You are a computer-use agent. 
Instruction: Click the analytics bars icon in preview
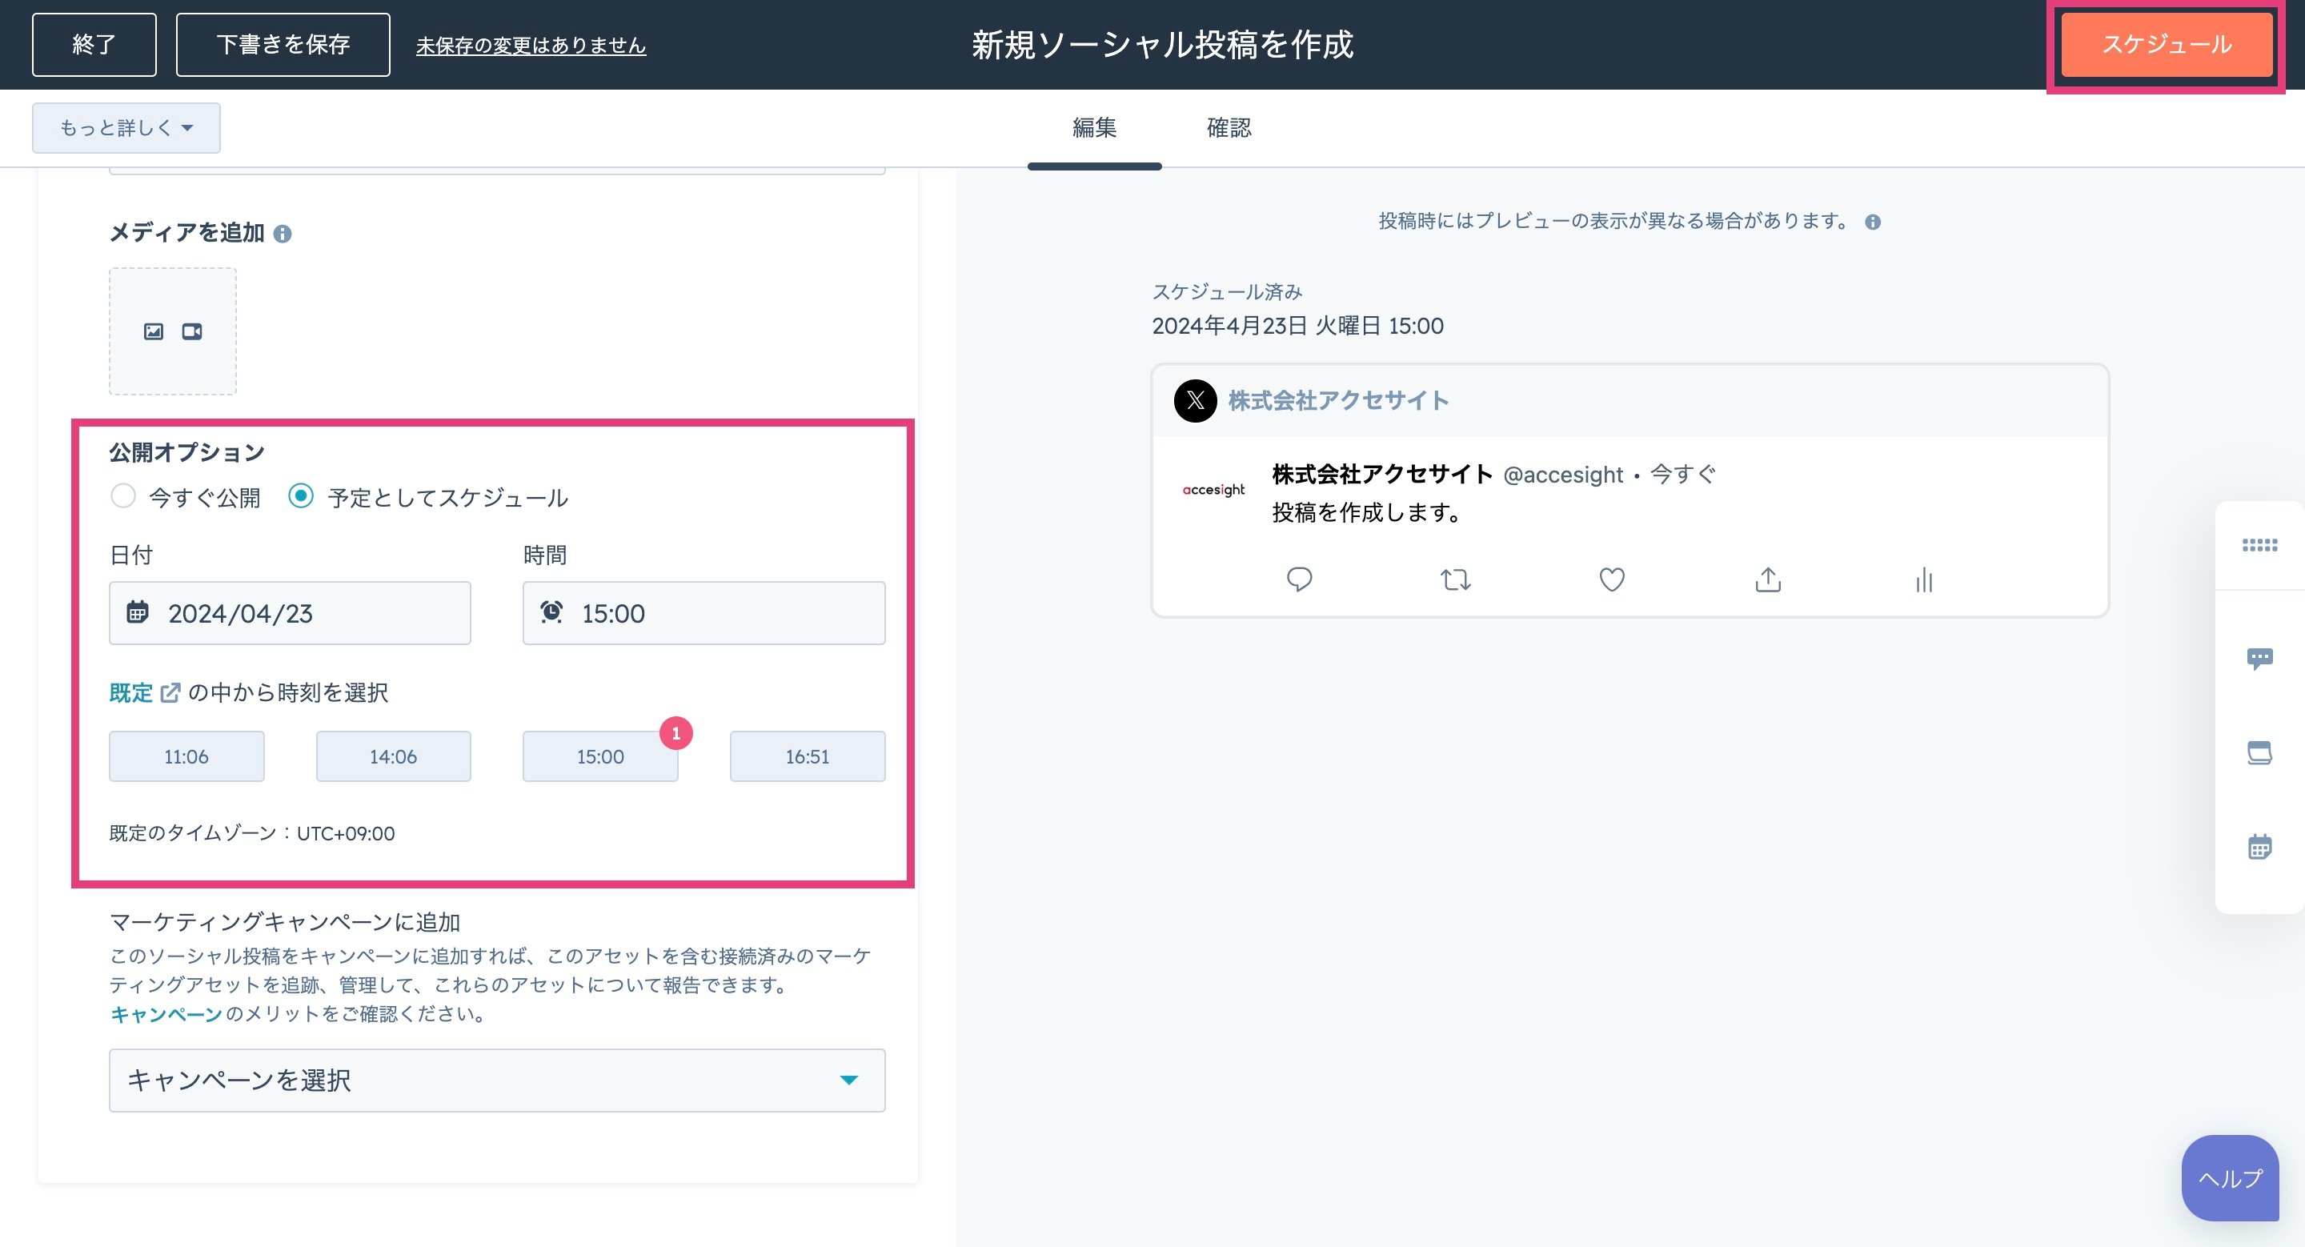(1924, 579)
